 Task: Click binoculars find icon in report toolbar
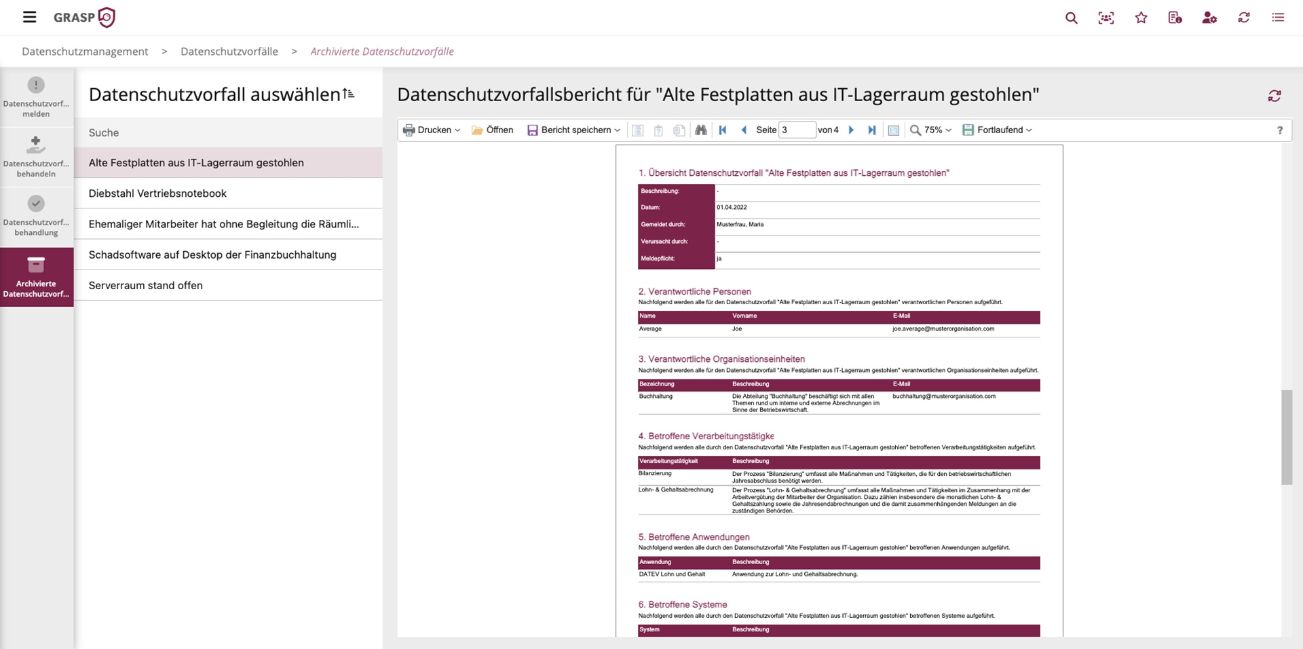701,130
